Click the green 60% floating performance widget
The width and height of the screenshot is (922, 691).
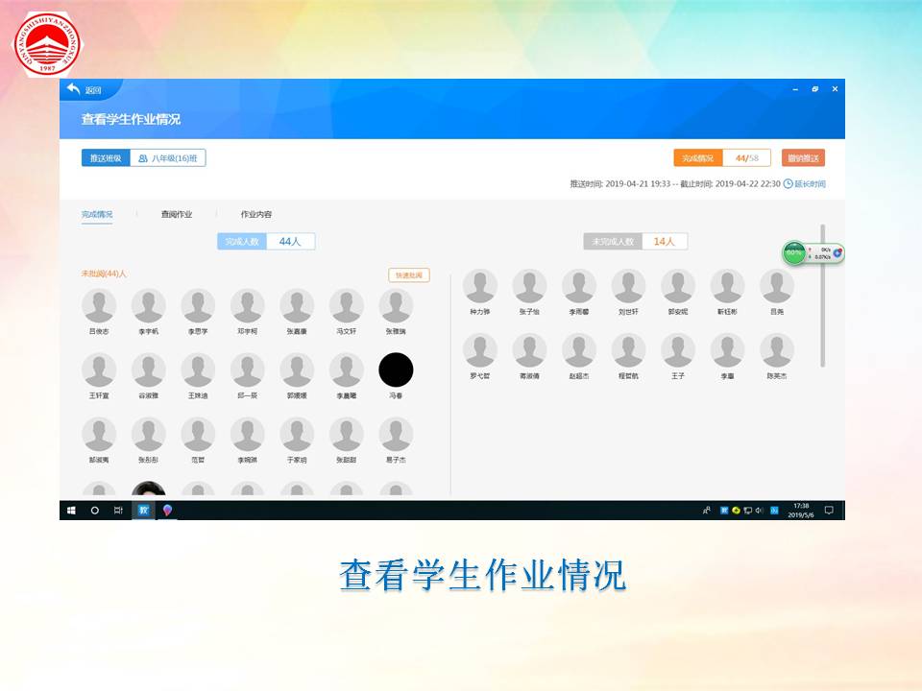pos(794,253)
